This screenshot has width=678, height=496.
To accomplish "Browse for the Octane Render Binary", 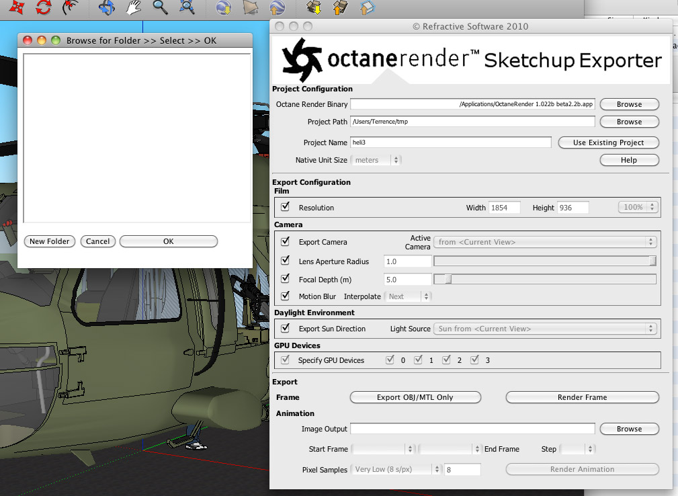I will pos(629,104).
